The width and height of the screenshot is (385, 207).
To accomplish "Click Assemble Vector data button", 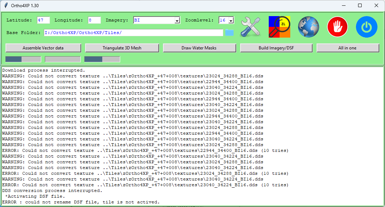I will [43, 48].
